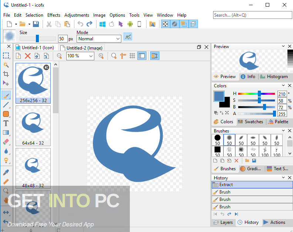Adjust the brush Size slider

pos(38,38)
